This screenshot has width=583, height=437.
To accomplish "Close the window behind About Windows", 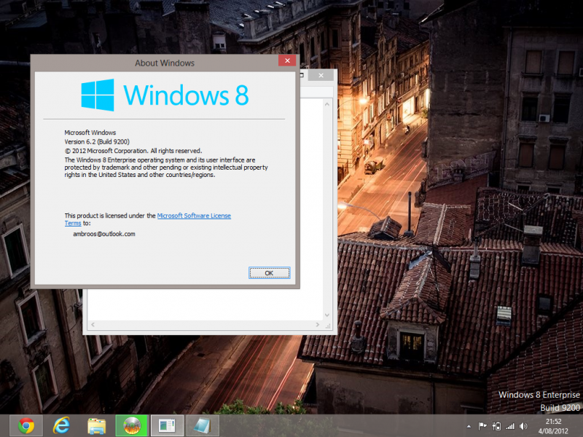I will point(321,76).
